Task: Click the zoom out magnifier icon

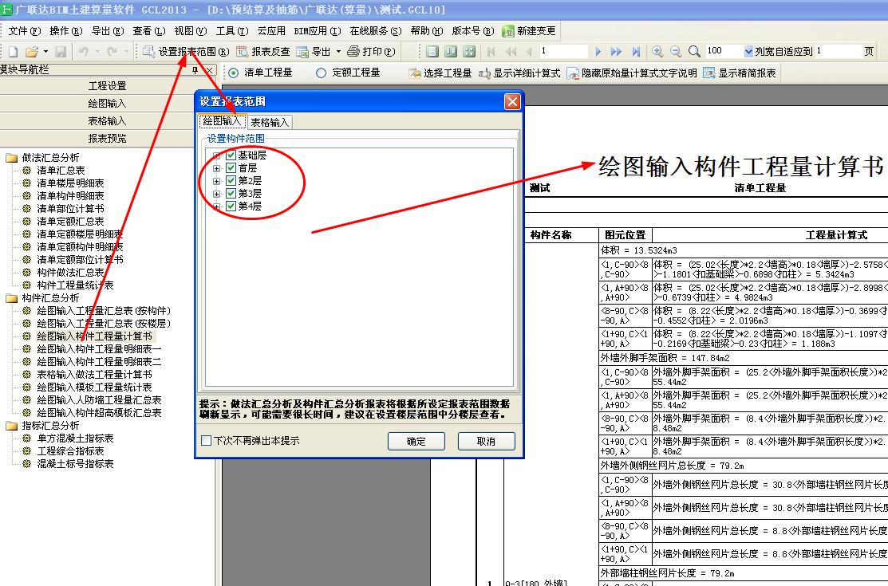Action: tap(676, 52)
